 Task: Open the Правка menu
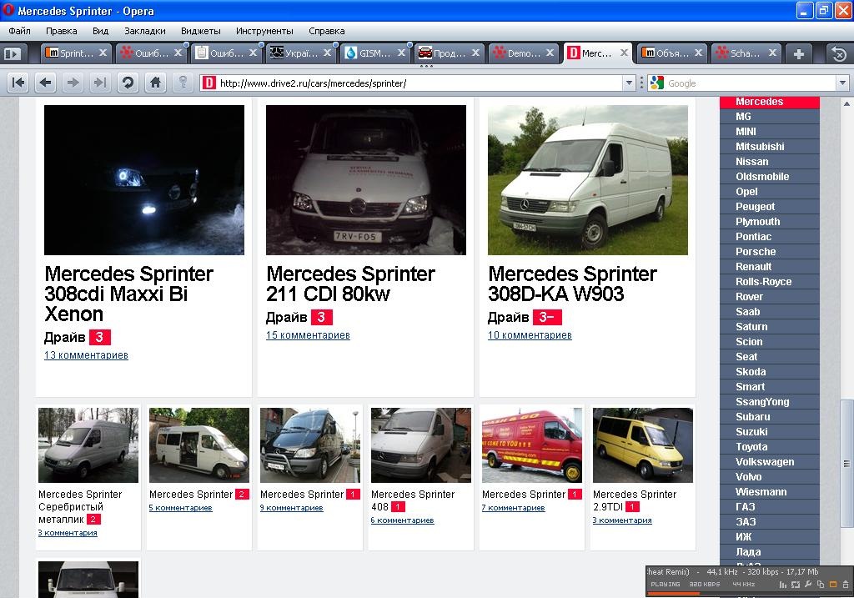click(61, 31)
